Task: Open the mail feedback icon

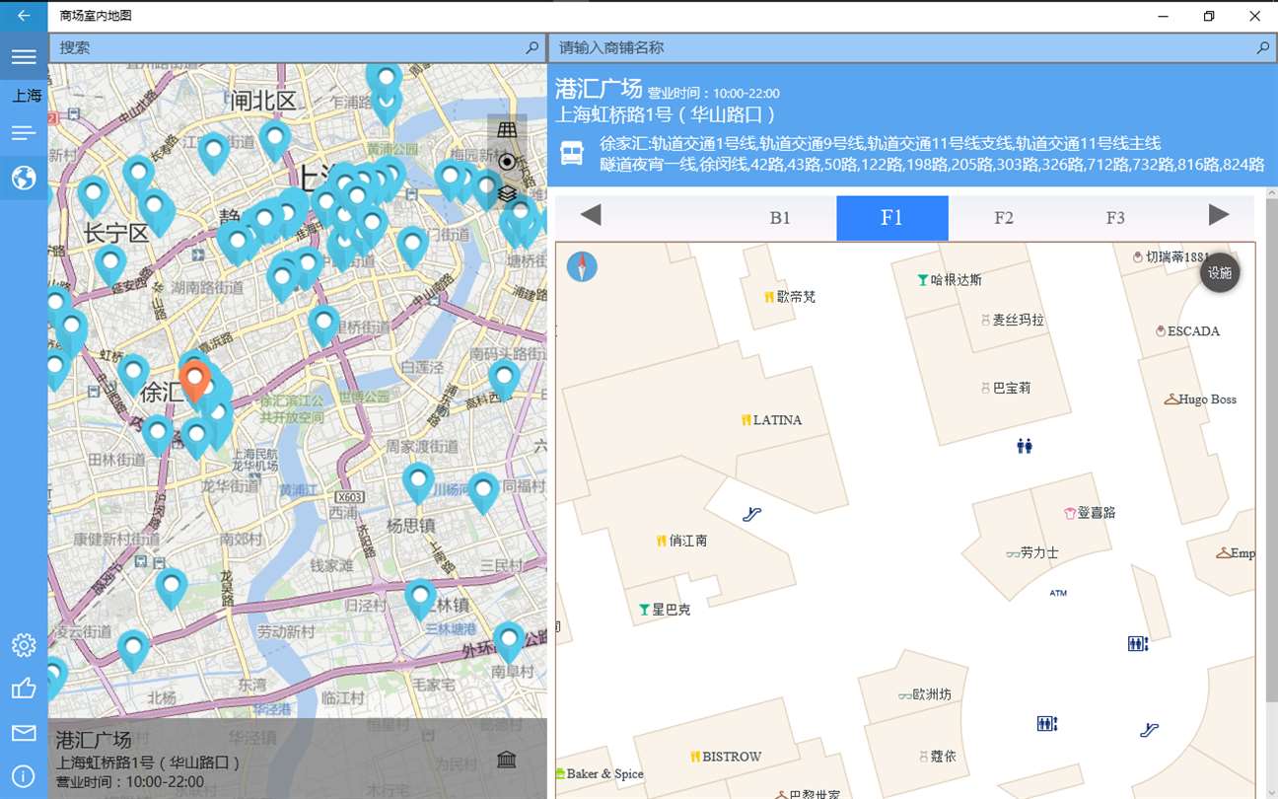Action: coord(24,733)
